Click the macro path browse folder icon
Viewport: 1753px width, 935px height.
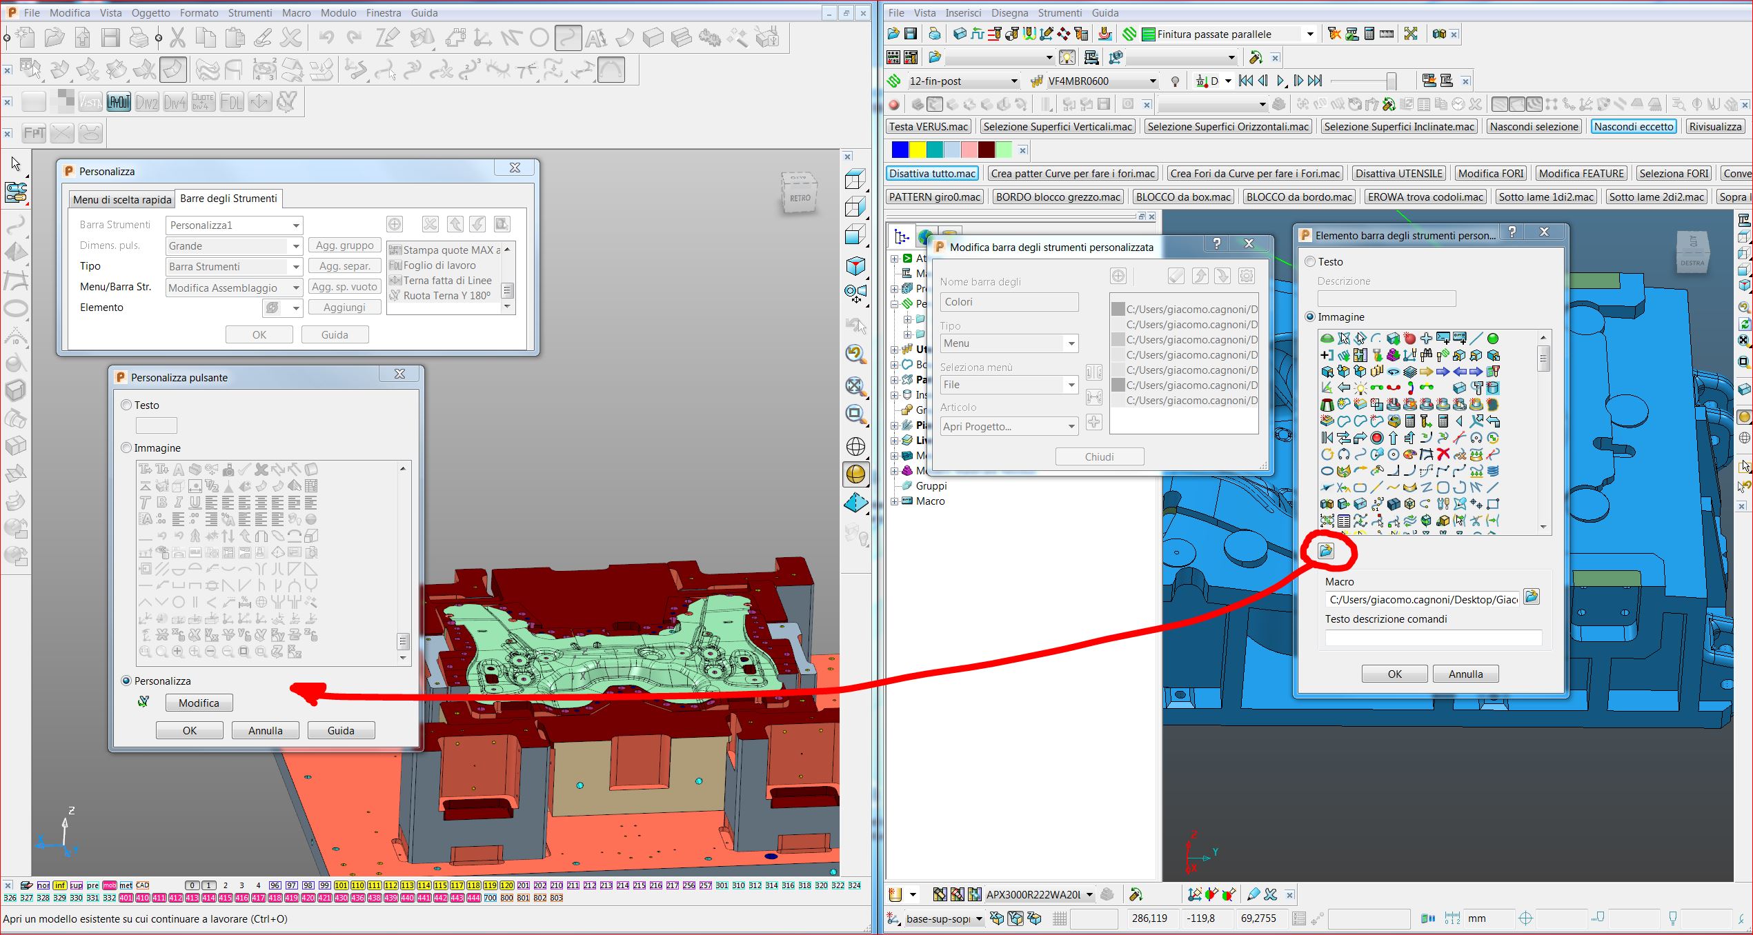pos(1531,597)
